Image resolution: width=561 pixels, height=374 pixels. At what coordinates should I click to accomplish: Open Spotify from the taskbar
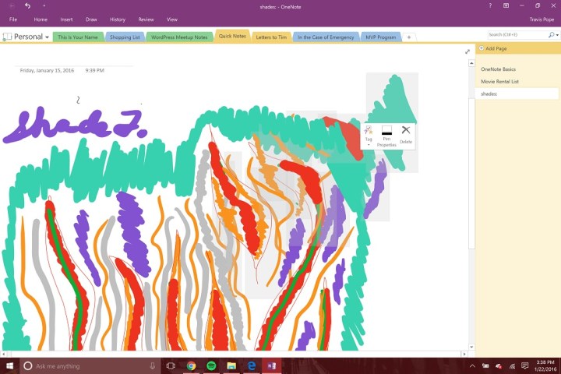click(x=211, y=365)
